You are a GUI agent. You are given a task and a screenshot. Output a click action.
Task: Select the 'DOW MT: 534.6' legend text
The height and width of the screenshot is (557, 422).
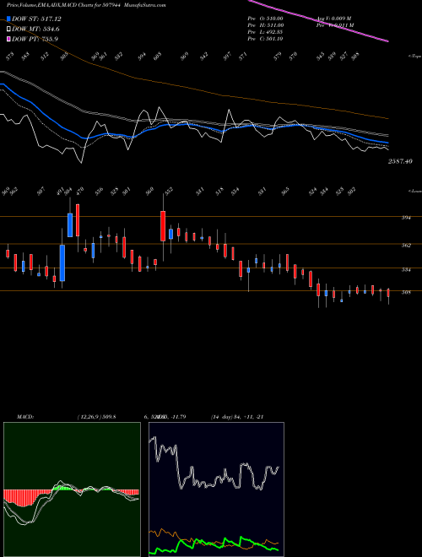(x=35, y=30)
